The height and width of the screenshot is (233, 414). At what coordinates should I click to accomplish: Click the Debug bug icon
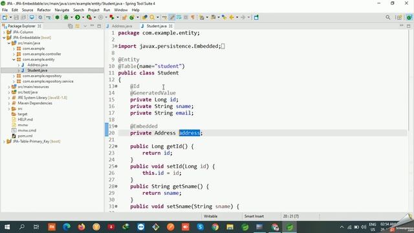66,17
